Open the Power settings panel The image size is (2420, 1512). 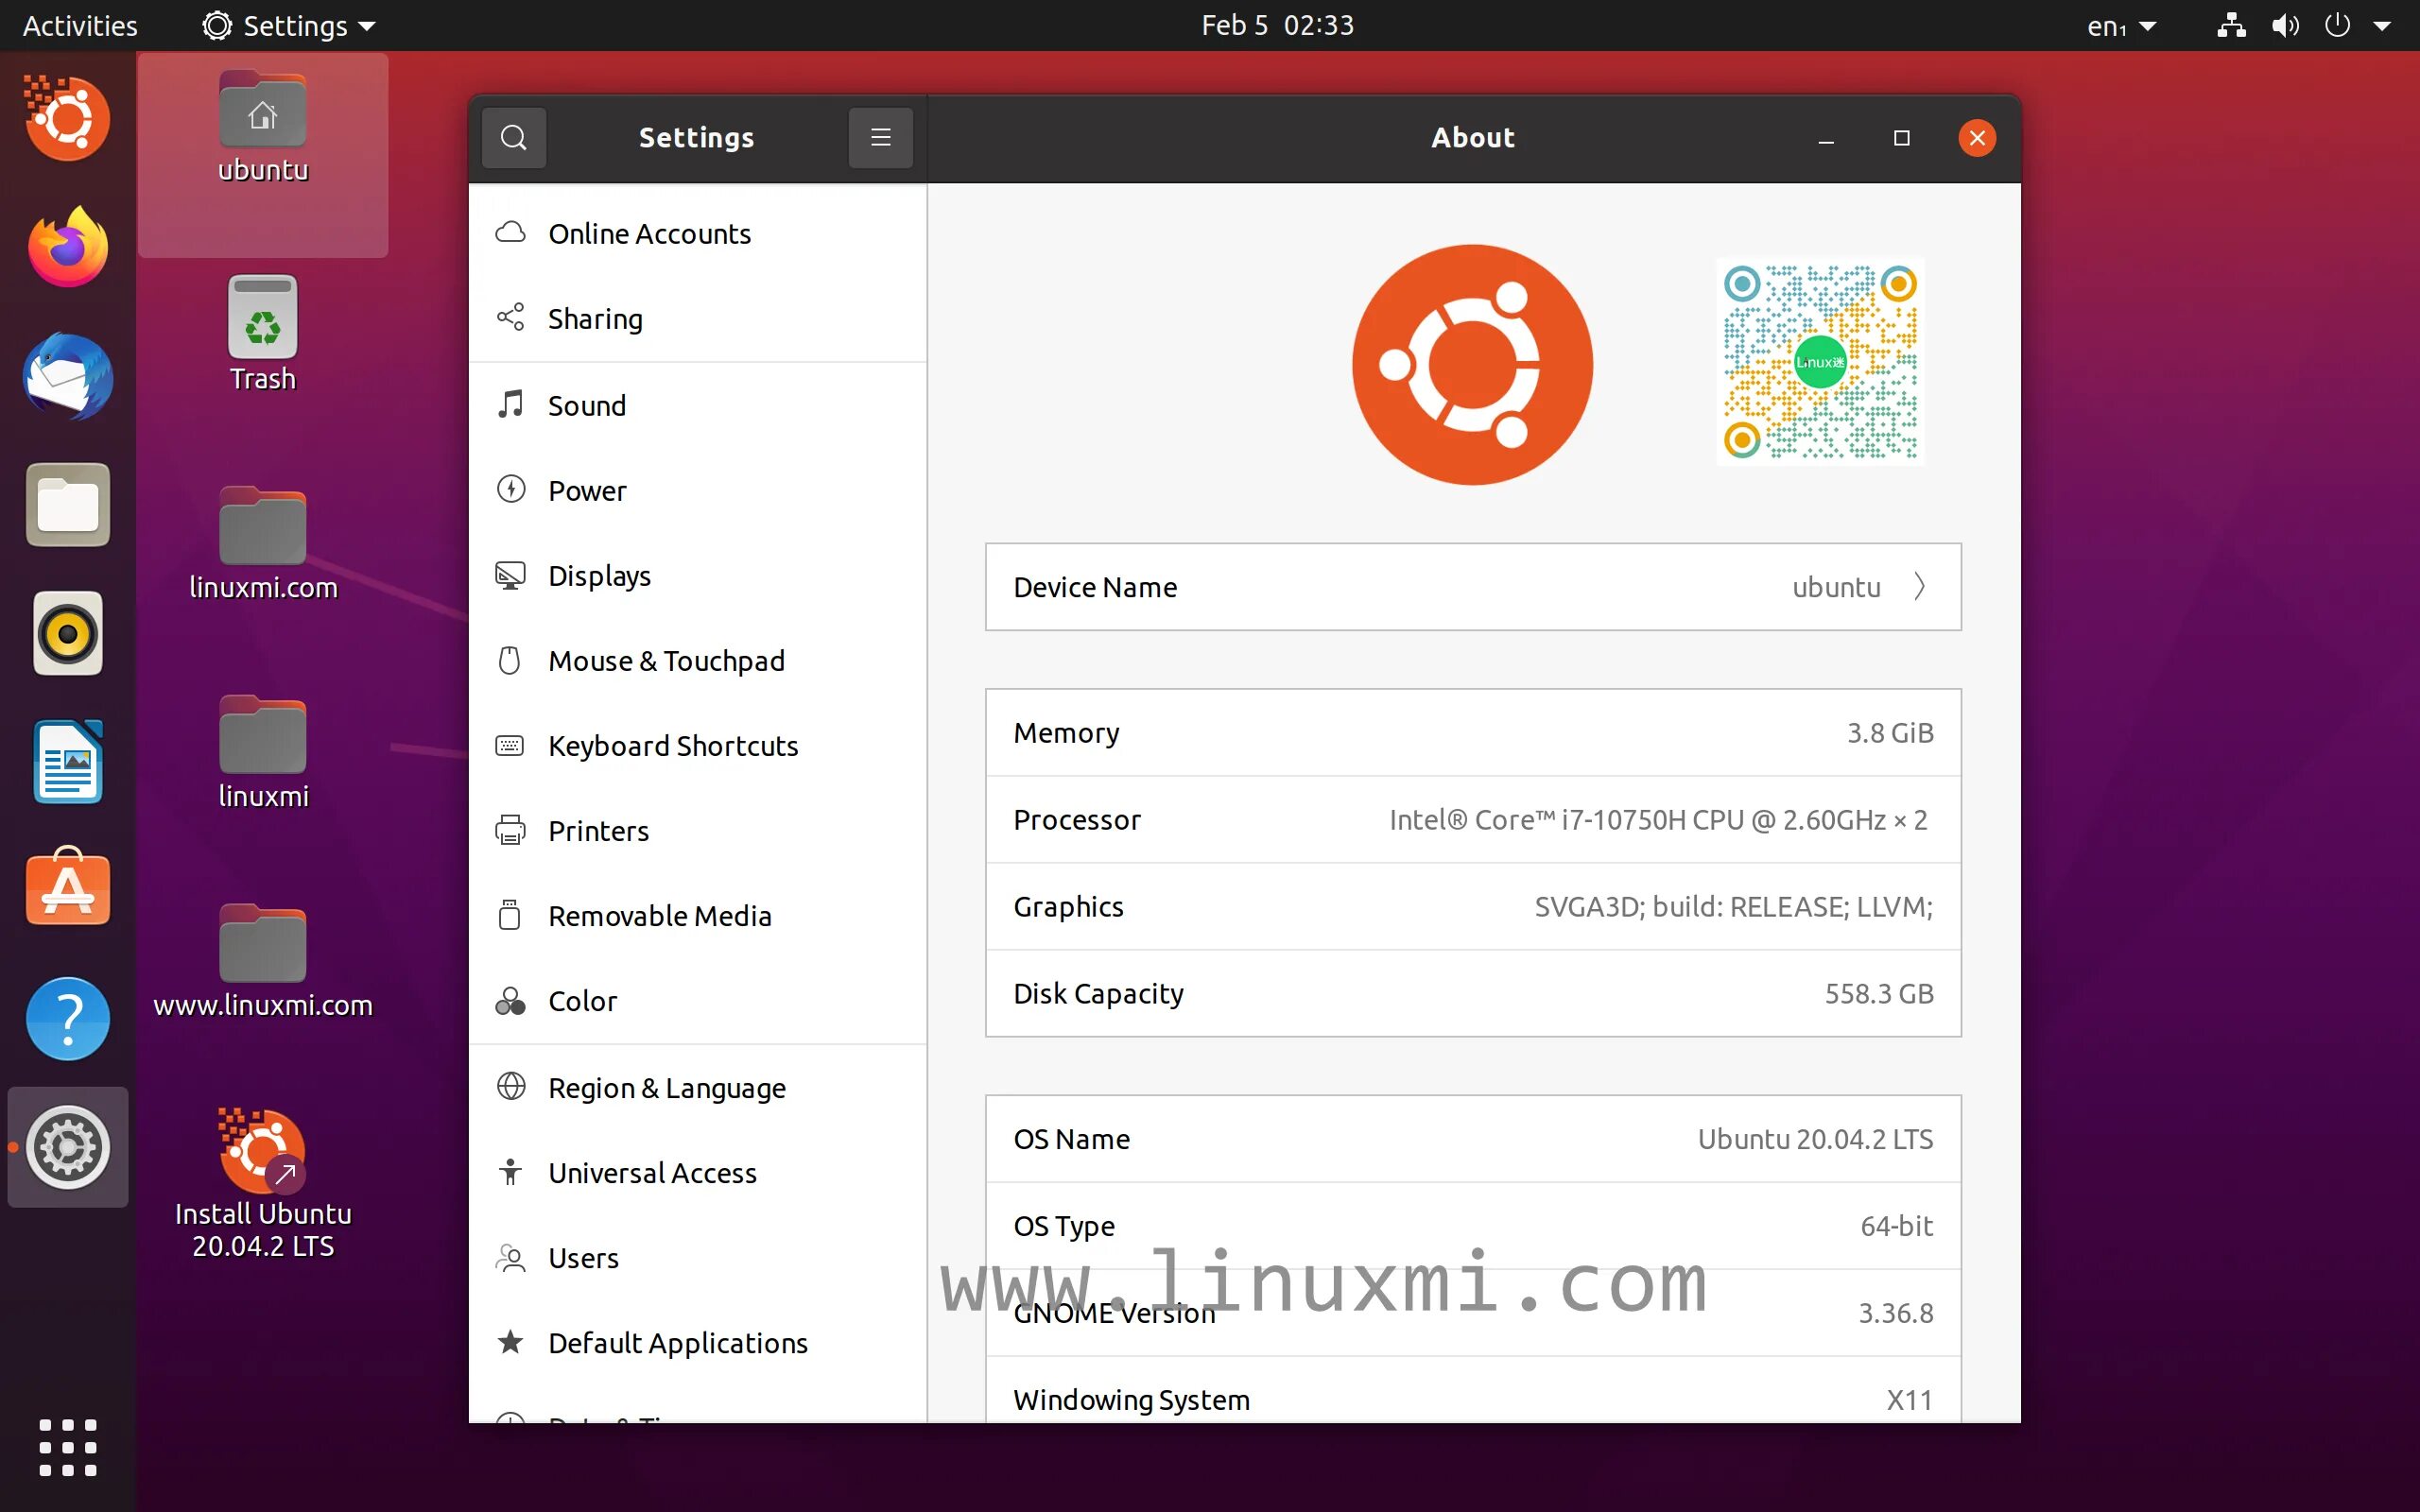point(587,490)
